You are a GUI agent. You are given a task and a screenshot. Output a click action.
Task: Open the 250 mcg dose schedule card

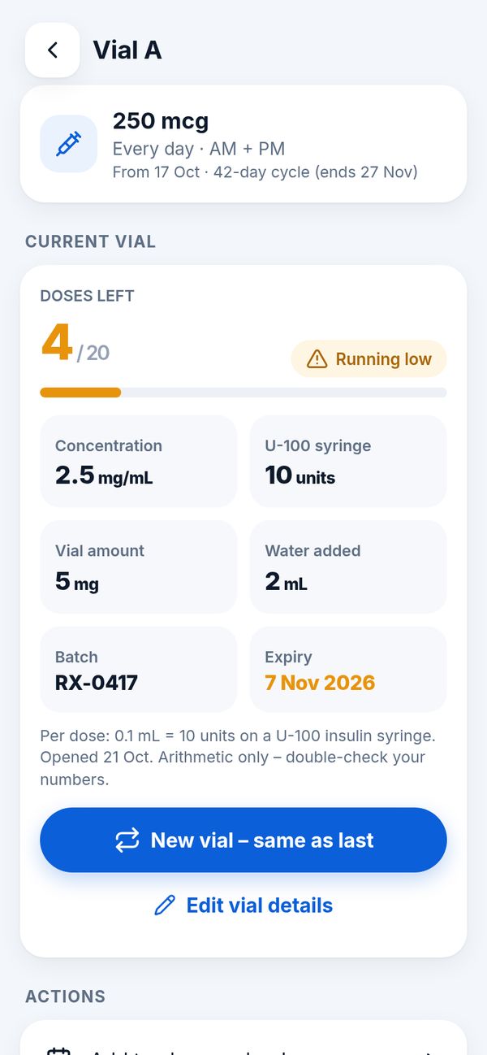click(x=243, y=144)
